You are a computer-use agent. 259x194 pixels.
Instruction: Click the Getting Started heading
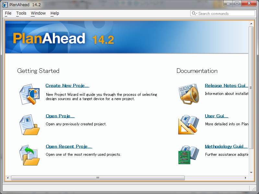click(x=38, y=71)
